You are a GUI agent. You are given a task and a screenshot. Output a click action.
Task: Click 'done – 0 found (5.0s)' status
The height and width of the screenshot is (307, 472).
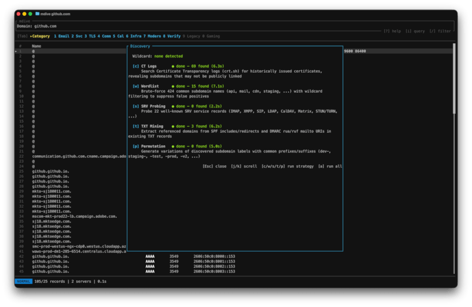(199, 146)
